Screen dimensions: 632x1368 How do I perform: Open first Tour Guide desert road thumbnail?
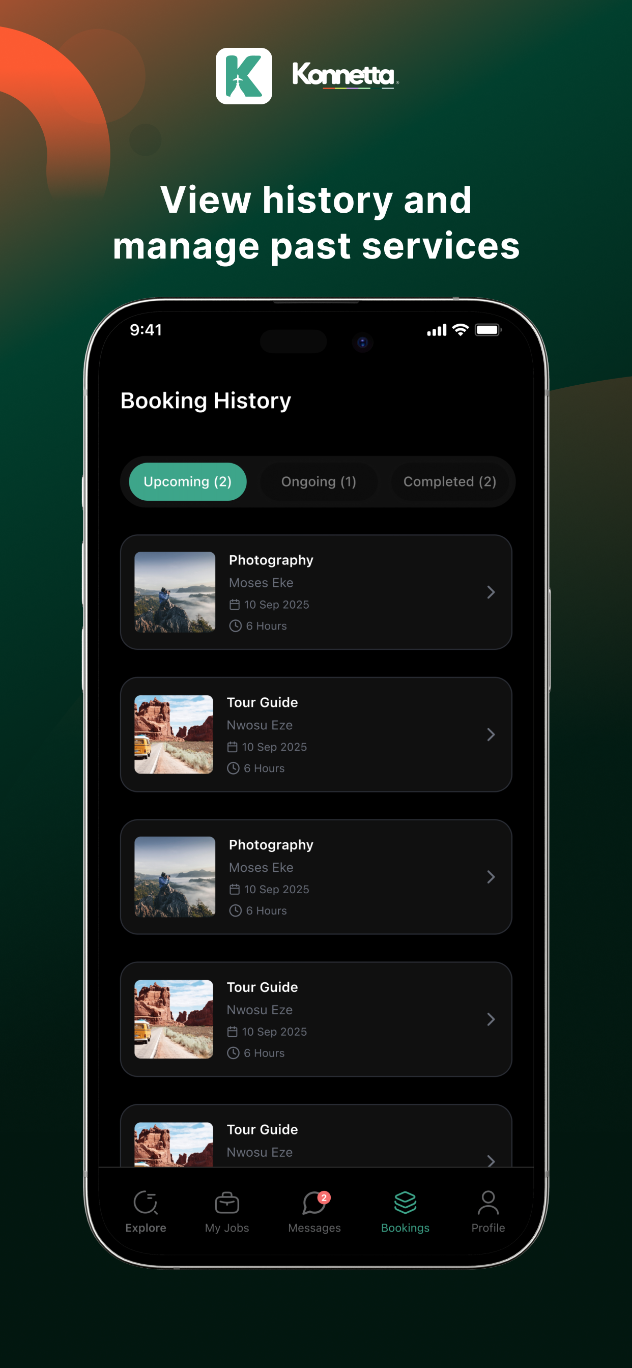pos(174,734)
